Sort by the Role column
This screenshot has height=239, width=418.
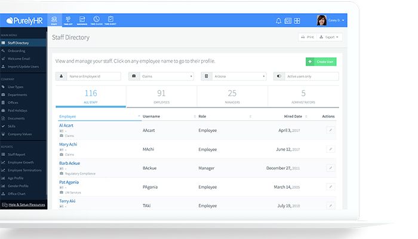pos(202,117)
